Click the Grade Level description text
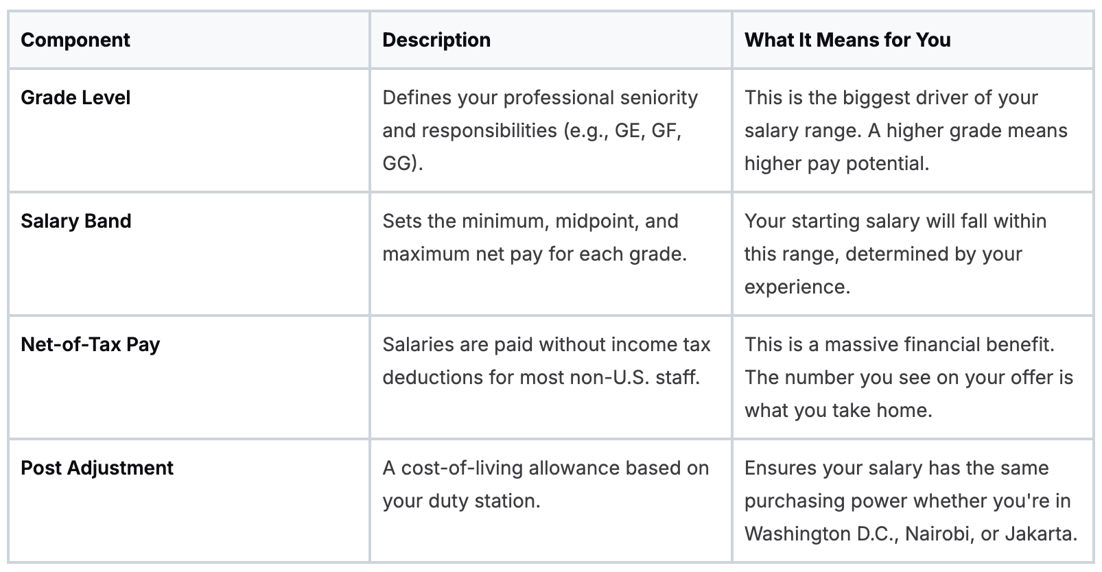The height and width of the screenshot is (572, 1102). 539,98
